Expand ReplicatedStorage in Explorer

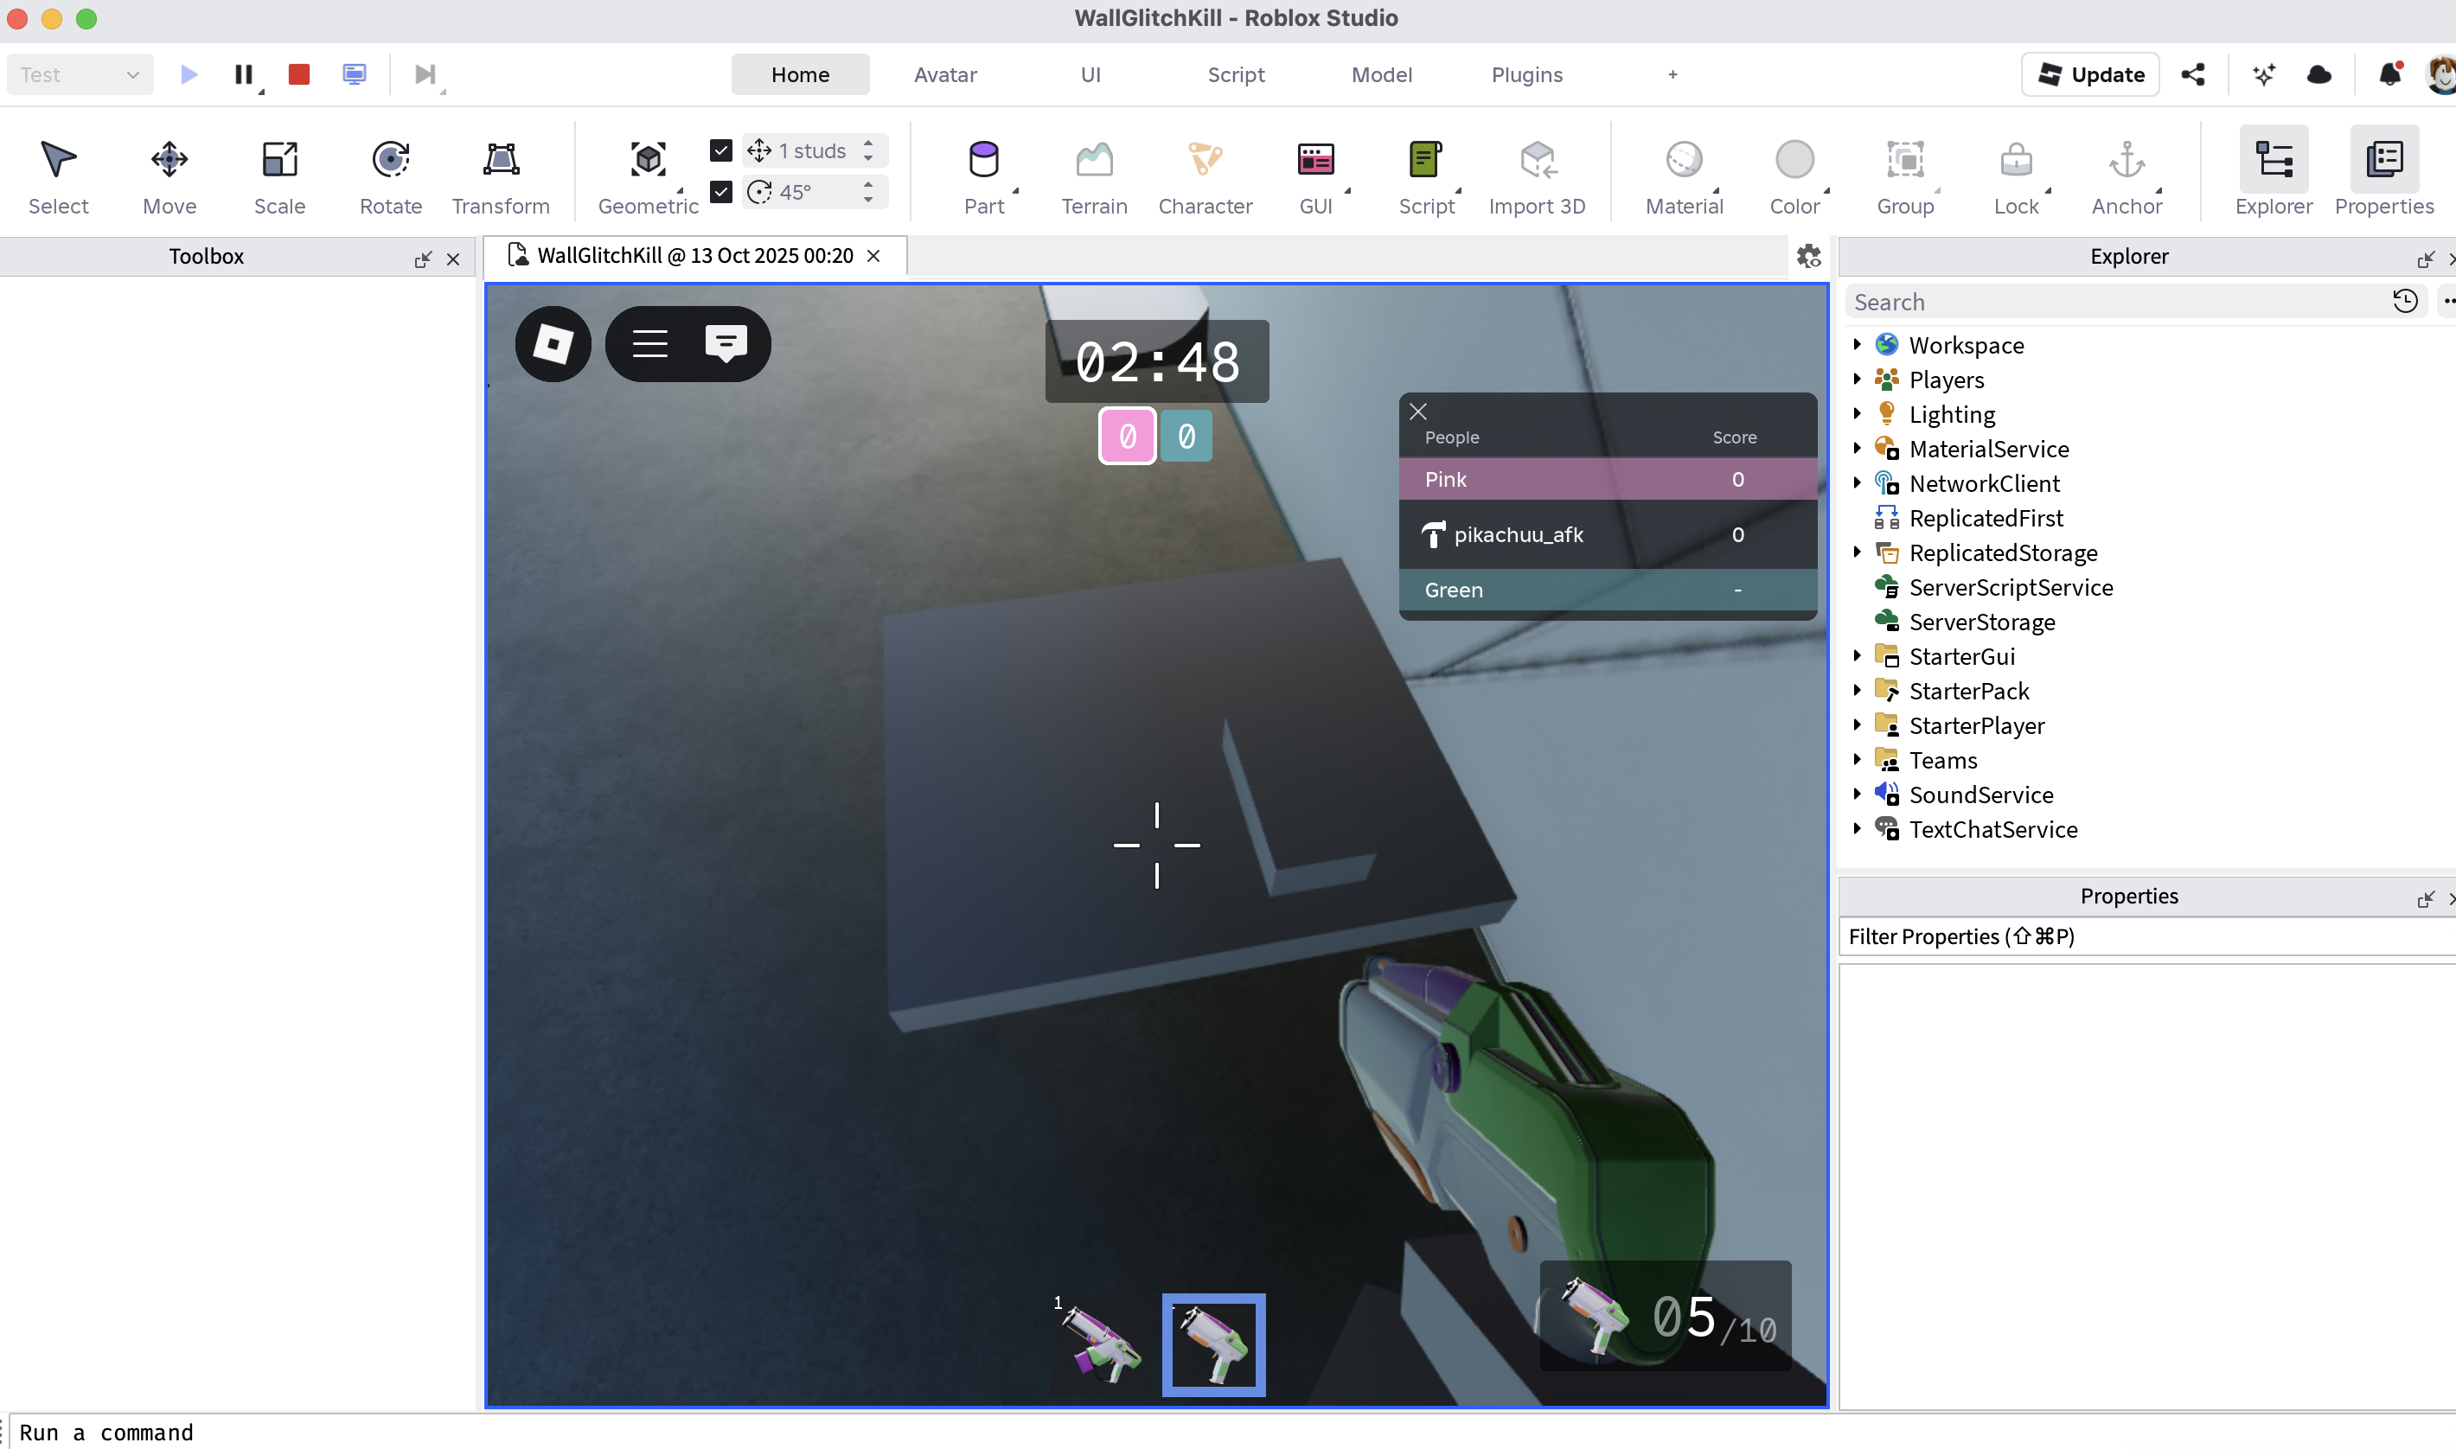pyautogui.click(x=1858, y=552)
